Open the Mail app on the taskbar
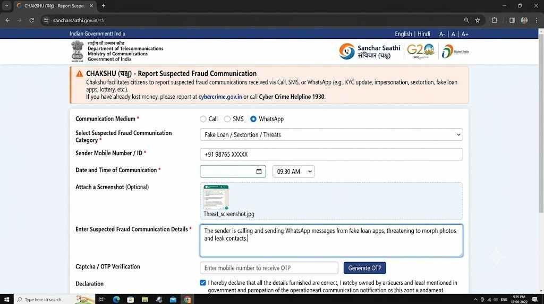The image size is (544, 304). 173,299
